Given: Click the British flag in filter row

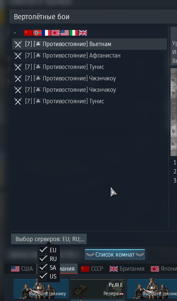Looking at the screenshot, I should pyautogui.click(x=83, y=33).
